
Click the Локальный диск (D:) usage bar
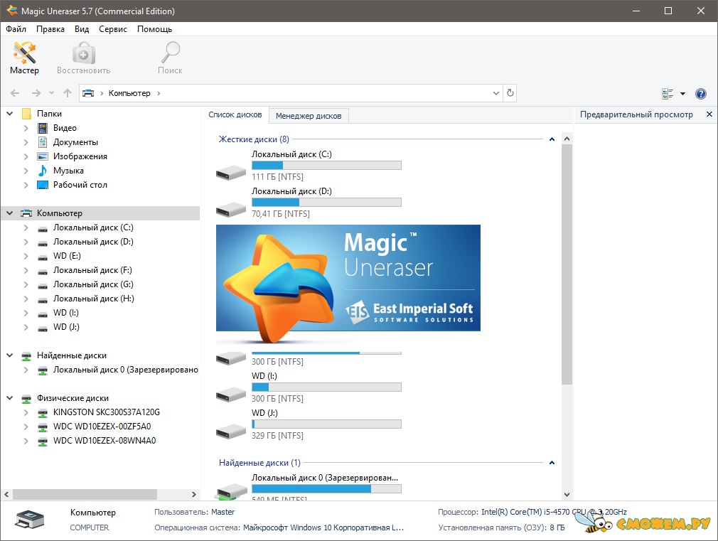point(326,203)
